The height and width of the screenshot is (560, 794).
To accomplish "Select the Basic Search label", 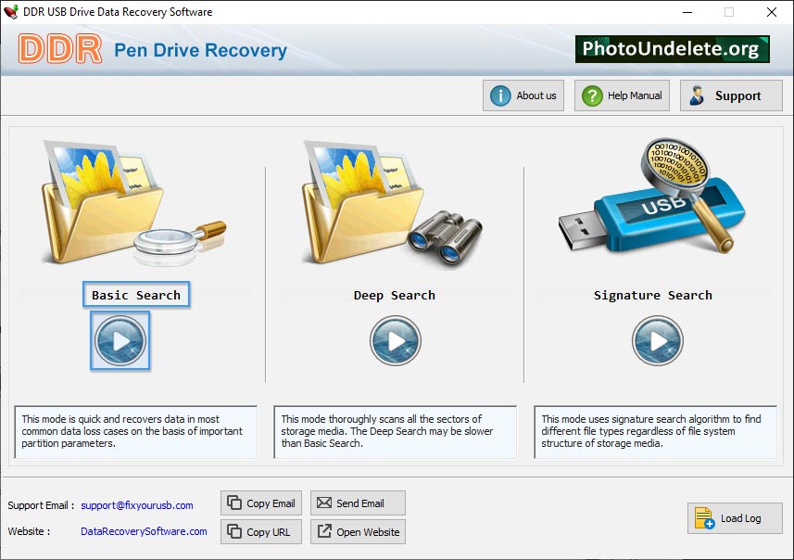I will point(136,295).
